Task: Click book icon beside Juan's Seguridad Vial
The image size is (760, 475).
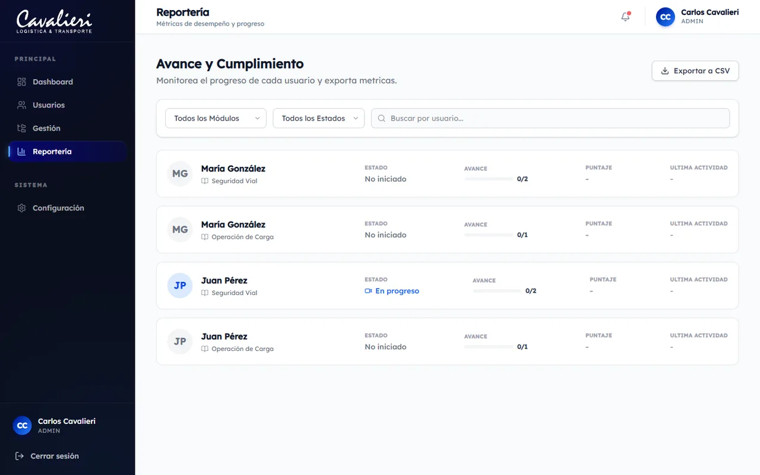Action: point(205,293)
